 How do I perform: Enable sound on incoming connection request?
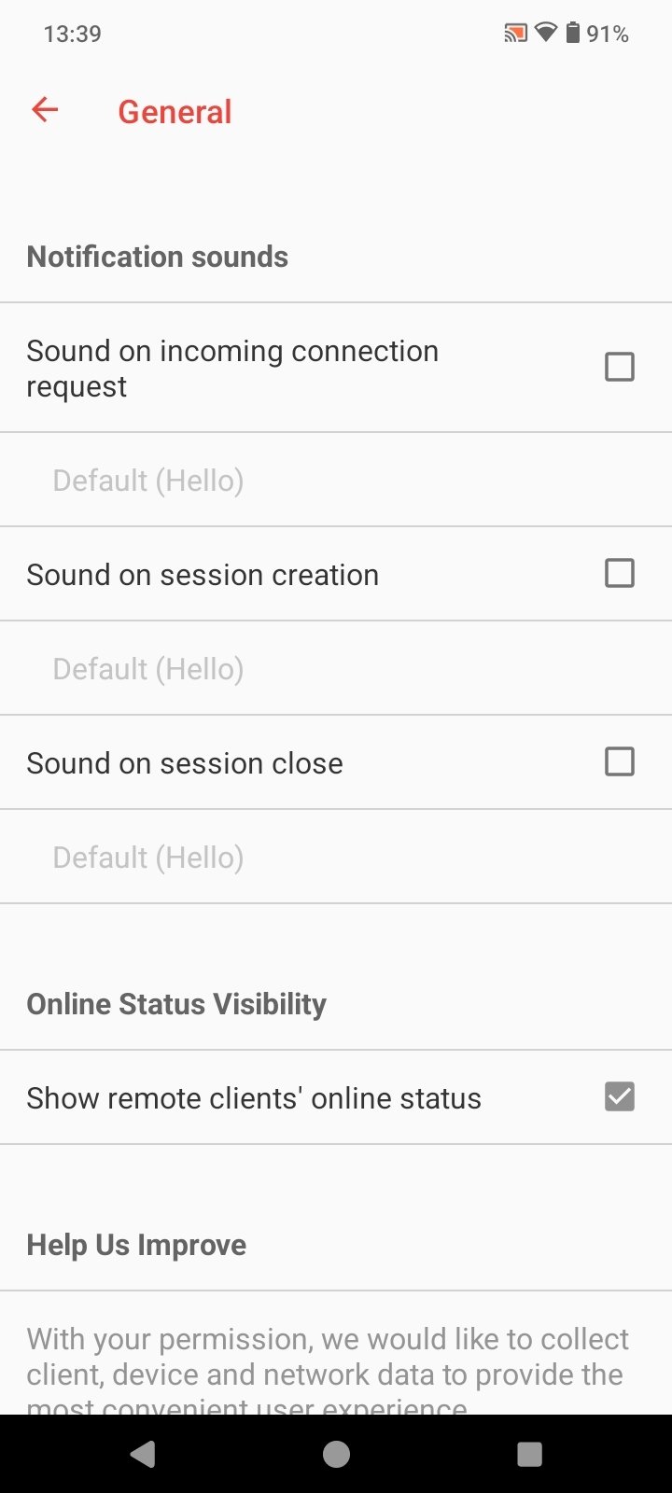coord(620,367)
